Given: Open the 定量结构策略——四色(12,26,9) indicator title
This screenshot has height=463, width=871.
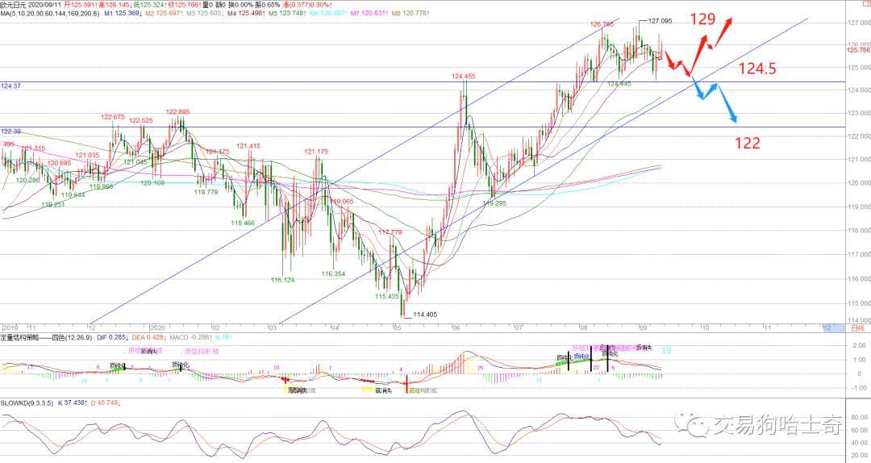Looking at the screenshot, I should 46,337.
